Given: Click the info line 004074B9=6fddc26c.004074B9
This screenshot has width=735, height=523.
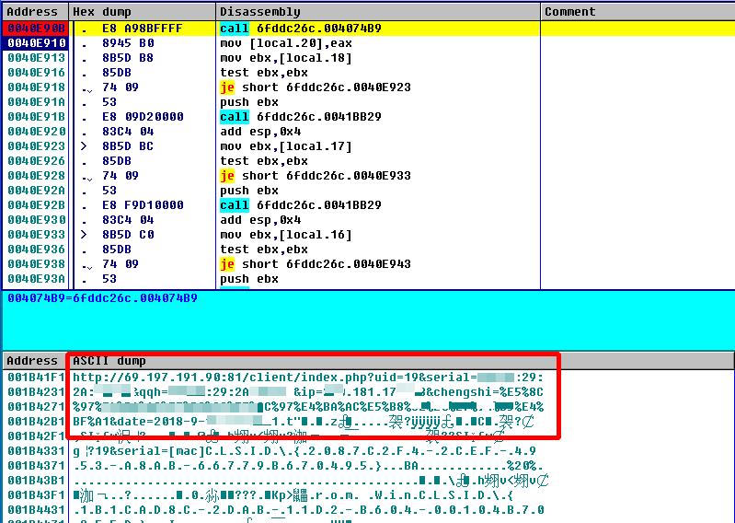Looking at the screenshot, I should [102, 298].
